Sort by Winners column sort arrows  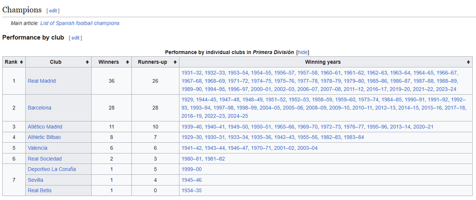coord(127,62)
